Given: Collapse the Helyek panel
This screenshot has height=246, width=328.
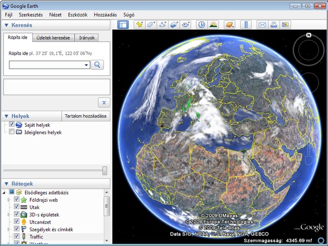Looking at the screenshot, I should click(7, 116).
